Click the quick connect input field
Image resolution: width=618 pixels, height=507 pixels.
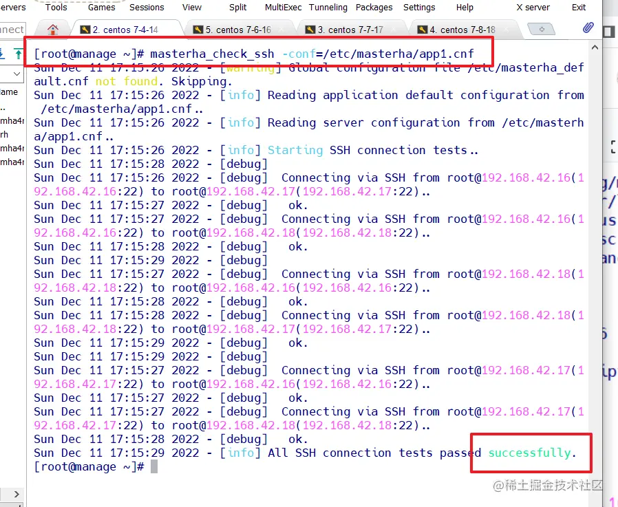[12, 30]
